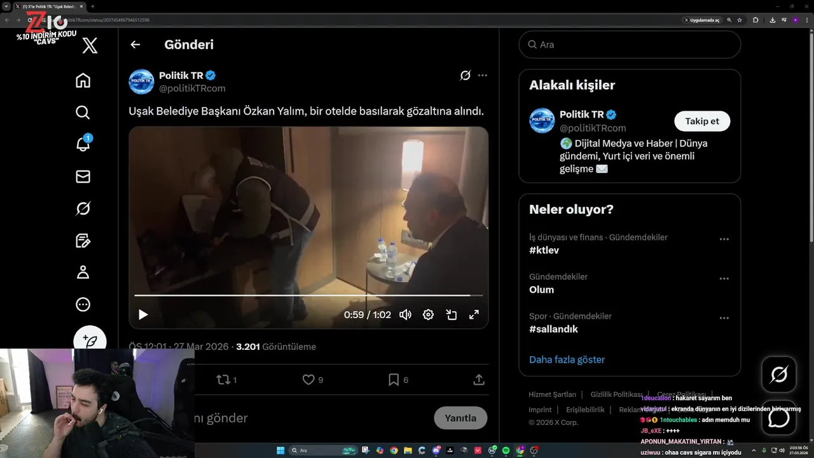Screen dimensions: 814x458
Task: Open Profile person icon
Action: (83, 272)
